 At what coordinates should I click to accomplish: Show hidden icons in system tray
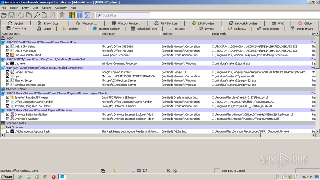point(279,177)
